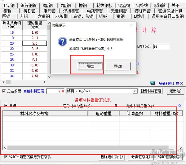
Task: Open the 关于 tab
Action: click(x=175, y=6)
